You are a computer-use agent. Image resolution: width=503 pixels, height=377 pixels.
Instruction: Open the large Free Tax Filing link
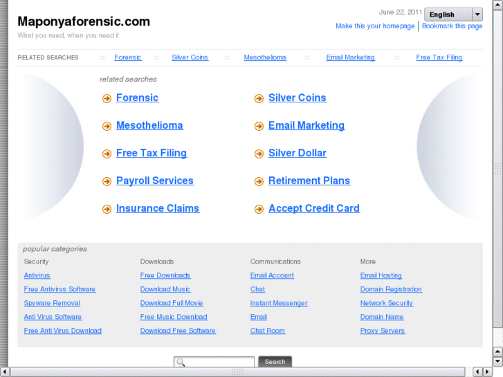coord(152,153)
